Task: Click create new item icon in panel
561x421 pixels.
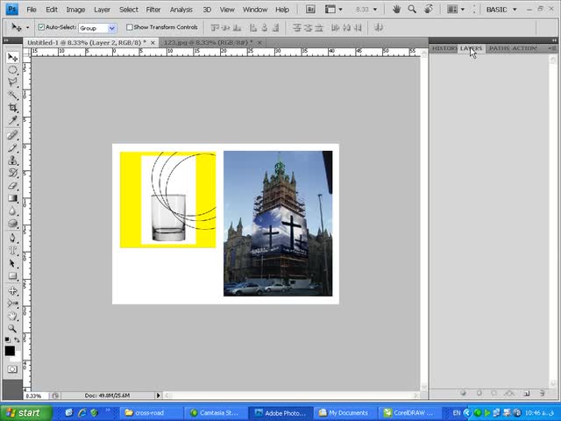Action: [527, 393]
